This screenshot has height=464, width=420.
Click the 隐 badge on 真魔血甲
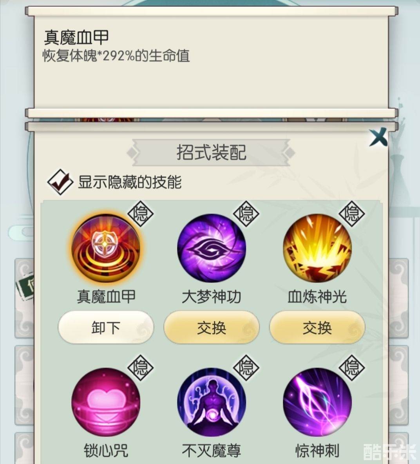[141, 213]
